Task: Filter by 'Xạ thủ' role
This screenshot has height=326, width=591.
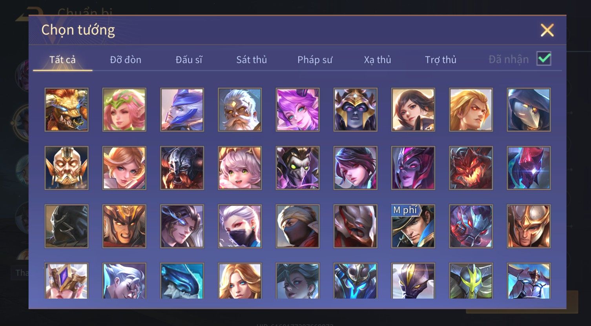Action: (x=378, y=60)
